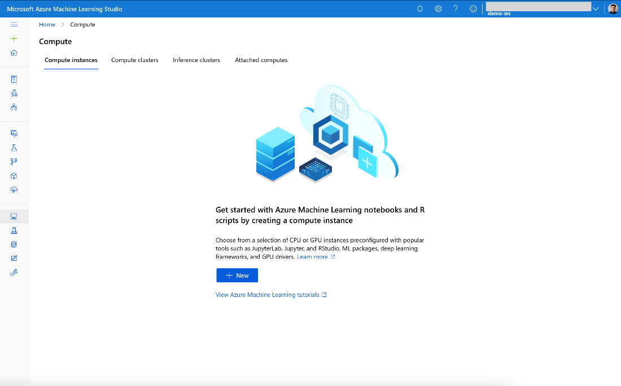Open notifications bell icon
The width and height of the screenshot is (621, 386).
420,8
